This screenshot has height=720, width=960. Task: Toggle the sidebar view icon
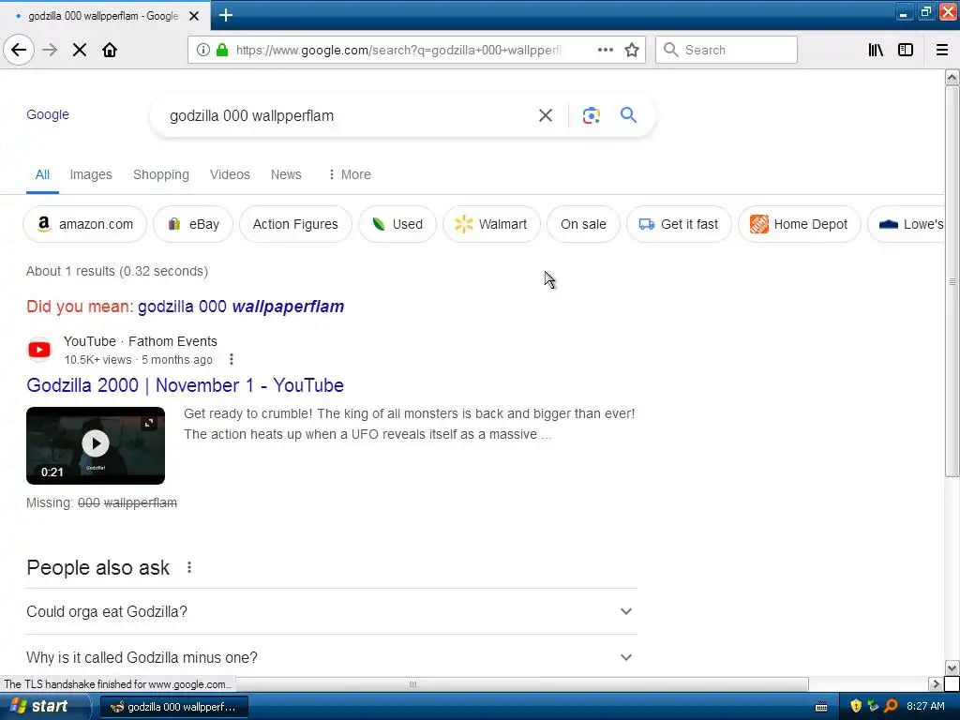click(x=906, y=50)
